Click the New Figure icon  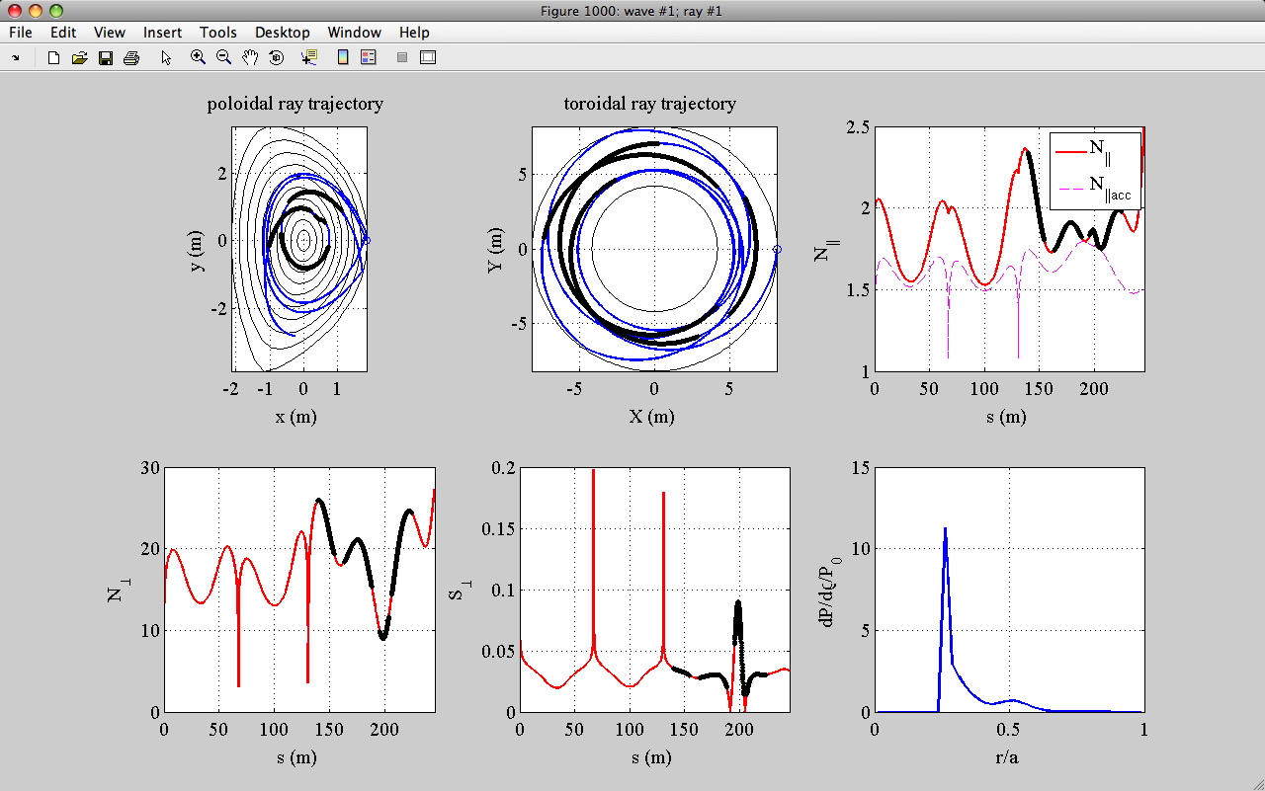[53, 58]
